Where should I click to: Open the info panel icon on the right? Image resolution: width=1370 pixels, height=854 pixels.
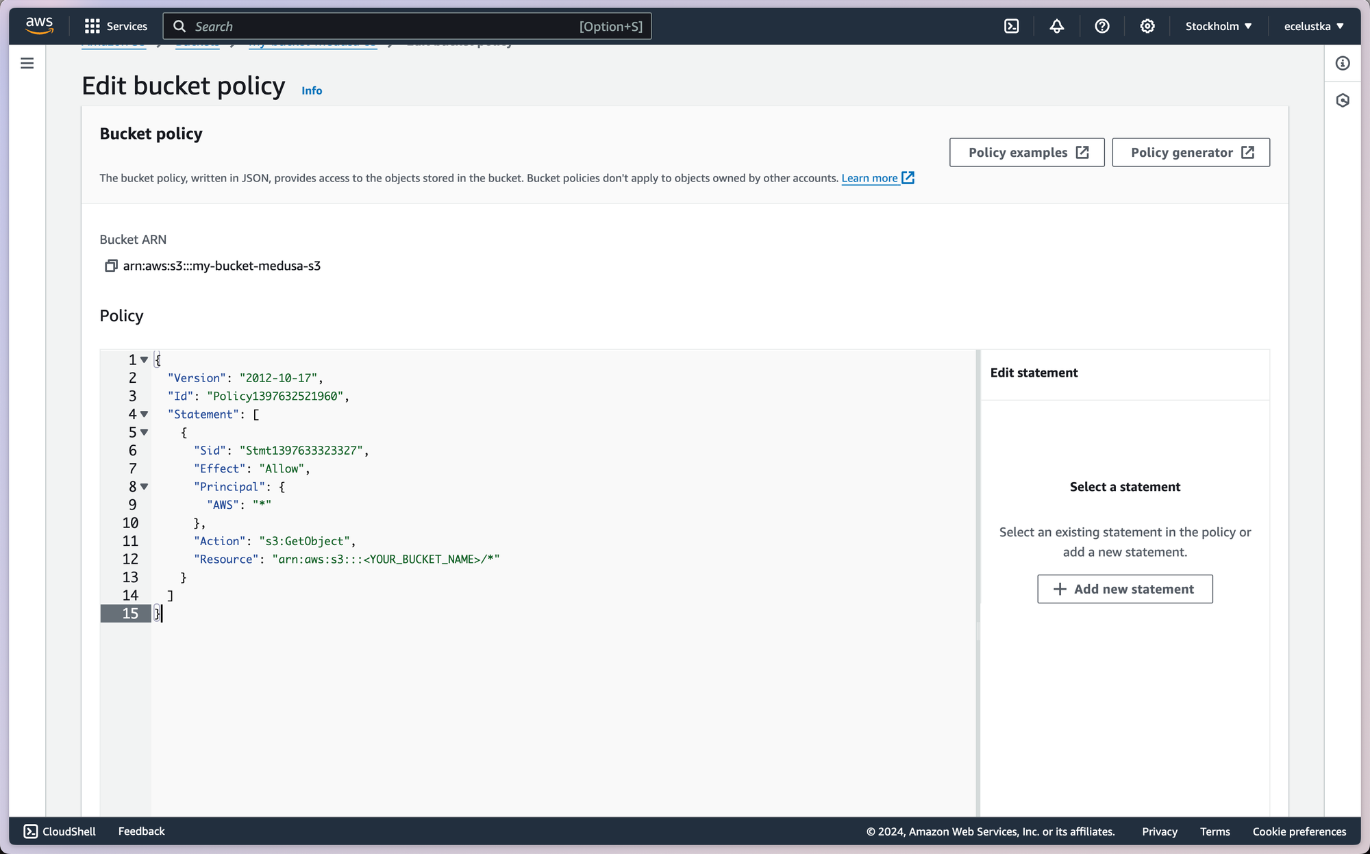pyautogui.click(x=1342, y=64)
